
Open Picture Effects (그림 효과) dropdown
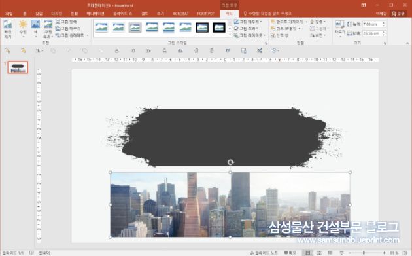point(246,28)
